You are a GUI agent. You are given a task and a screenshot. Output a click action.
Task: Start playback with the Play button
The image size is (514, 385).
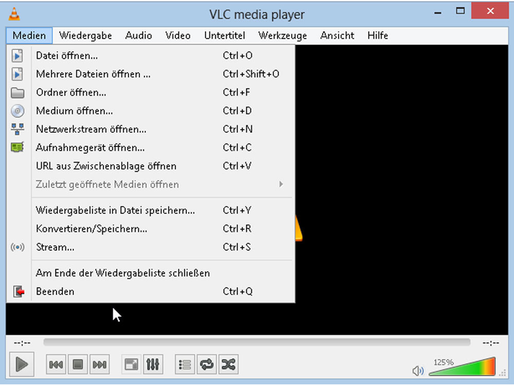[x=22, y=364]
